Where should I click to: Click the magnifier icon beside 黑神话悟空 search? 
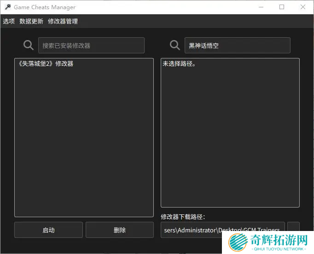[175, 45]
